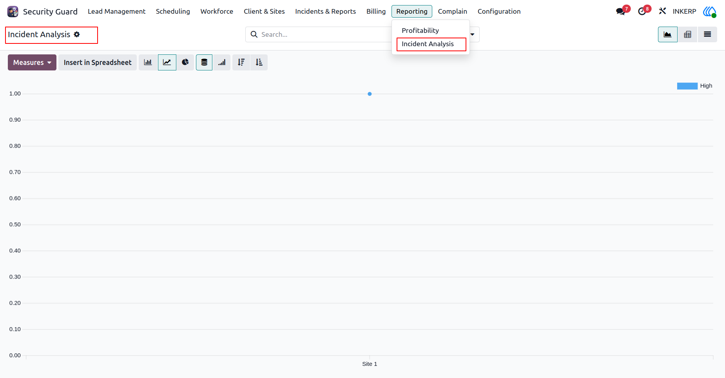725x378 pixels.
Task: Open the search options dropdown arrow
Action: [473, 34]
